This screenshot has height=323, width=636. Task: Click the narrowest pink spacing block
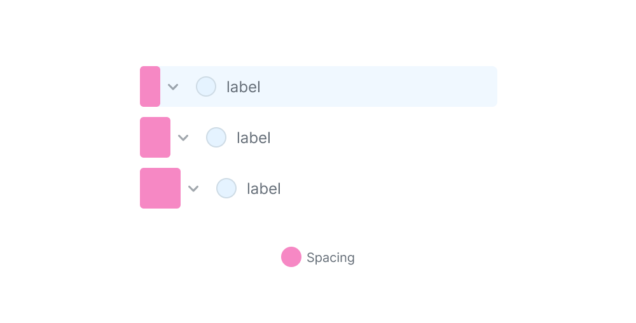[150, 86]
